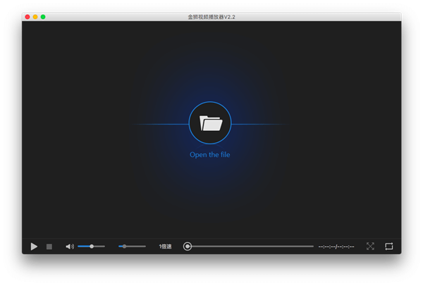The width and height of the screenshot is (423, 285).
Task: Click the "Open the file" link
Action: point(210,155)
